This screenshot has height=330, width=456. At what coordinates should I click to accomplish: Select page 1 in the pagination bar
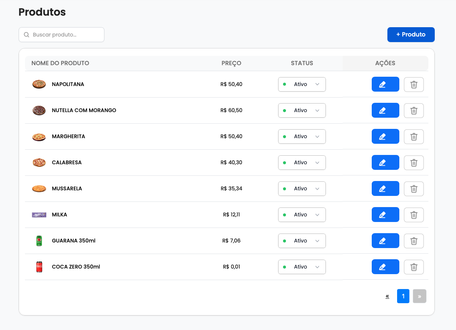[x=403, y=296]
